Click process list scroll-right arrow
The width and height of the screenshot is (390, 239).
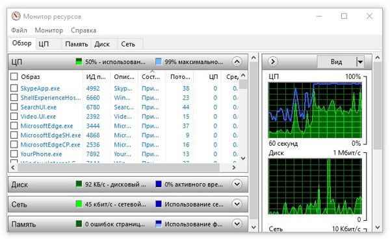234,168
